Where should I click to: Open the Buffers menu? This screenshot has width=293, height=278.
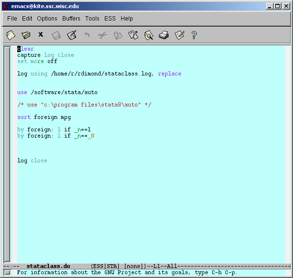coord(71,19)
